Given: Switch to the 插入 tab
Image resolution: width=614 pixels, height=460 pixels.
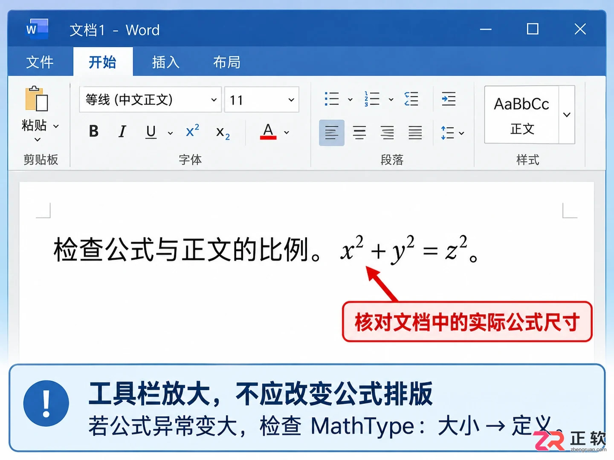Looking at the screenshot, I should tap(166, 62).
